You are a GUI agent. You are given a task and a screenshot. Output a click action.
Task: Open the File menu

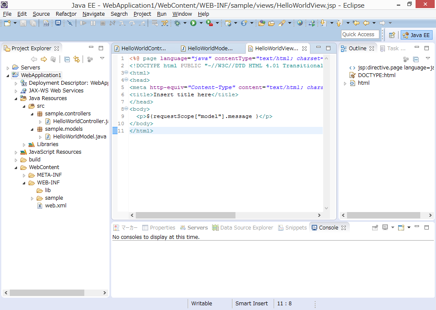(x=7, y=14)
